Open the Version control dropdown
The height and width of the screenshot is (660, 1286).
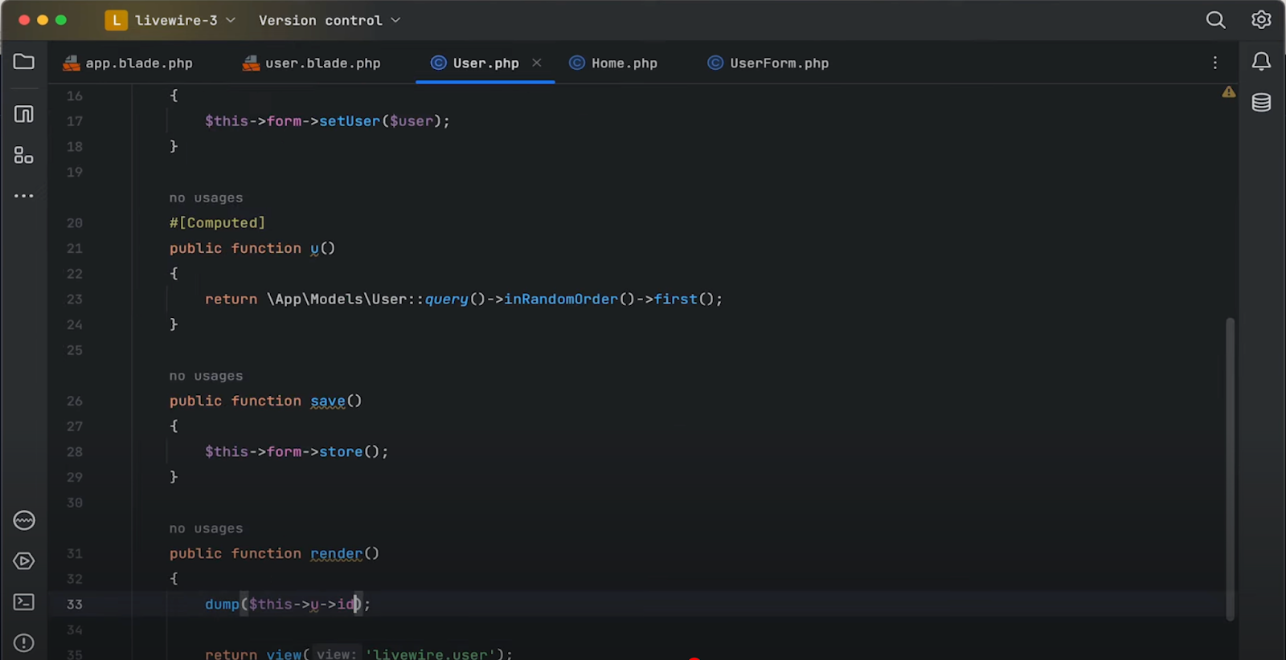point(330,20)
